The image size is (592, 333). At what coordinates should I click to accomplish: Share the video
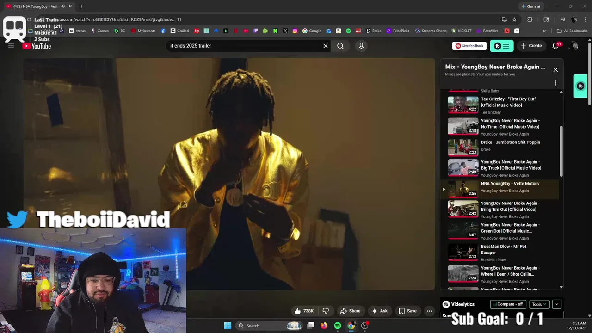point(351,311)
